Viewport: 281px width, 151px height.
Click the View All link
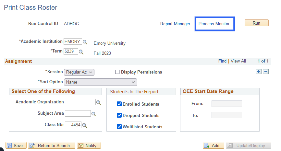pos(238,61)
